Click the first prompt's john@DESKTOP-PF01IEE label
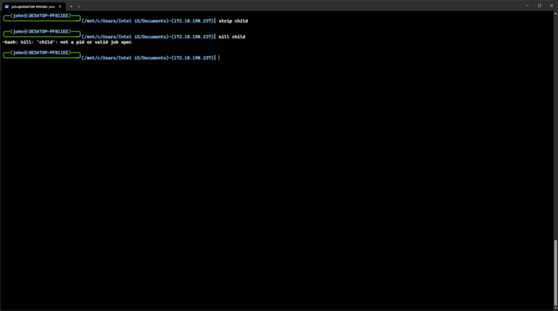Viewport: 558px width, 311px height. pos(42,16)
